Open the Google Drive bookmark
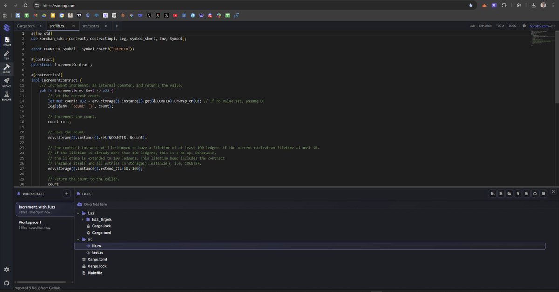The image size is (559, 292). coord(44,15)
